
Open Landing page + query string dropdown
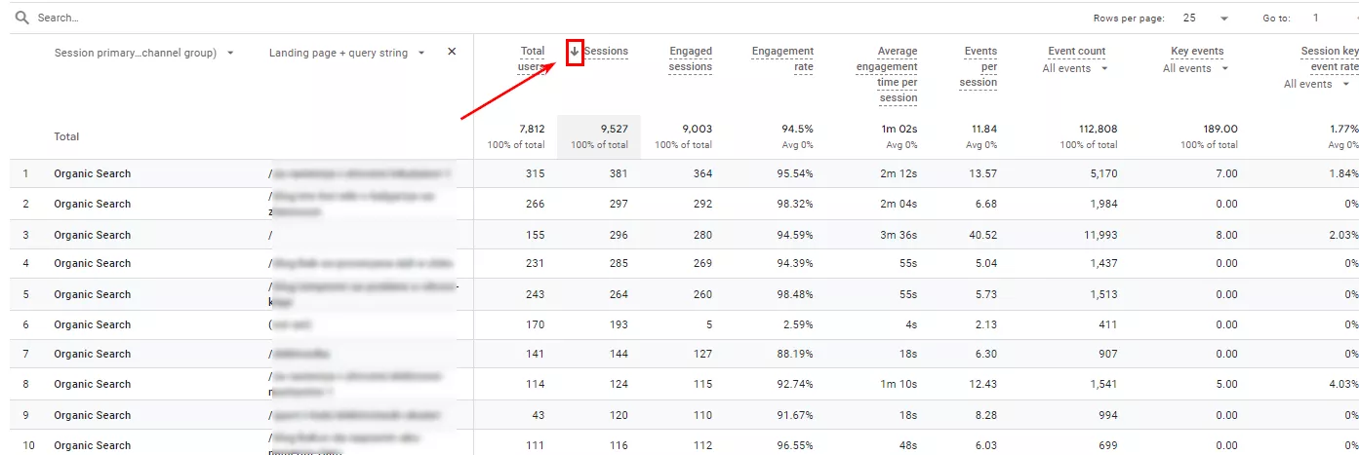point(348,53)
